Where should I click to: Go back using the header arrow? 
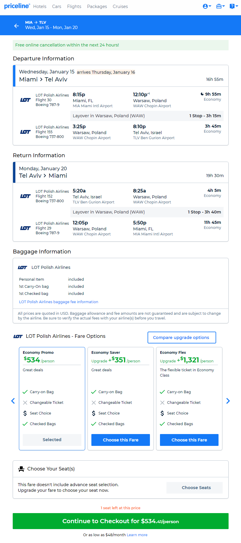pos(17,26)
